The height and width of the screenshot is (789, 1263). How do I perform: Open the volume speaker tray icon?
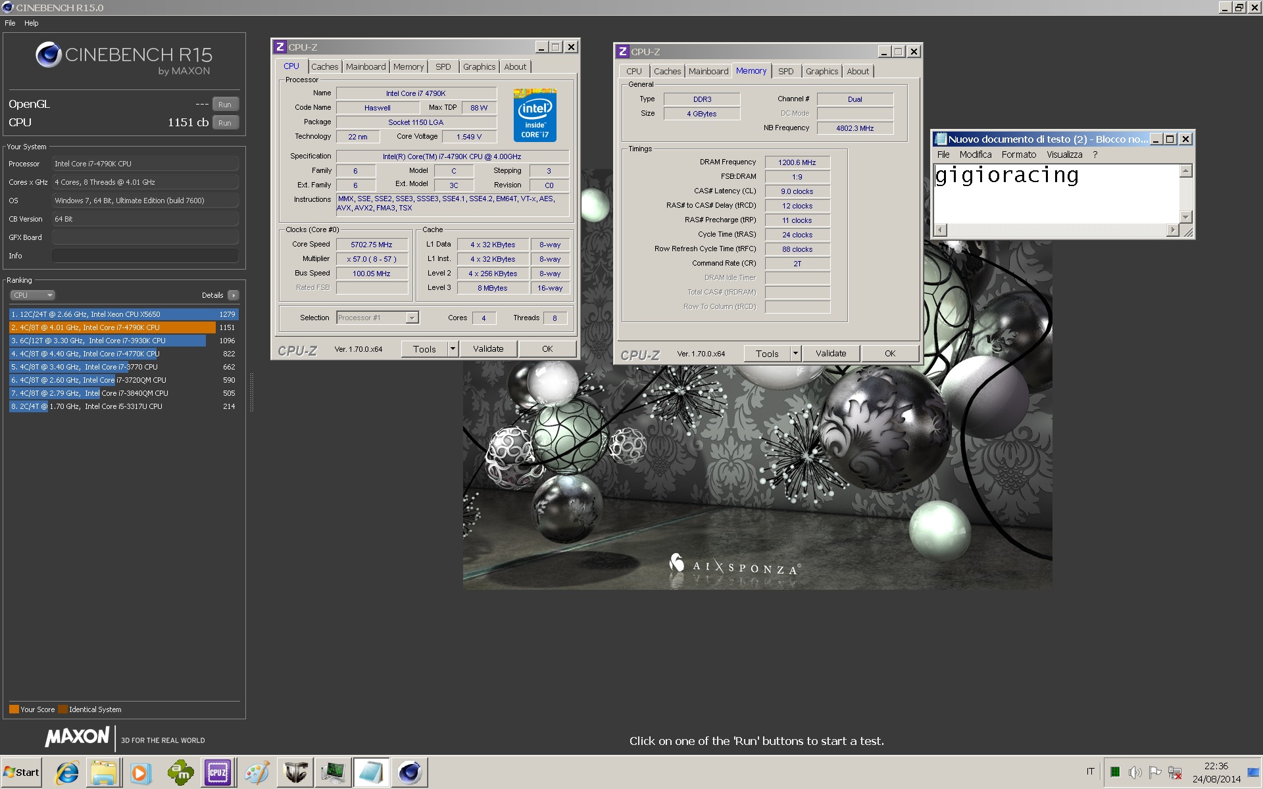[1135, 773]
